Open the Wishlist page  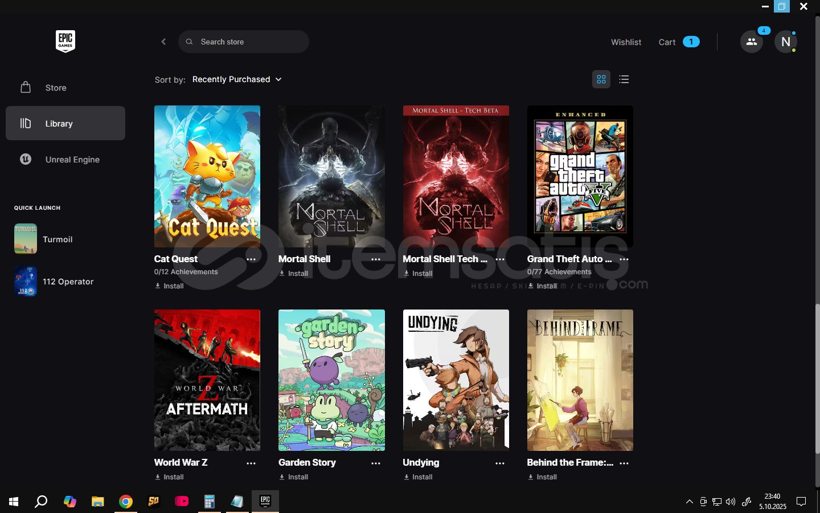pos(626,42)
